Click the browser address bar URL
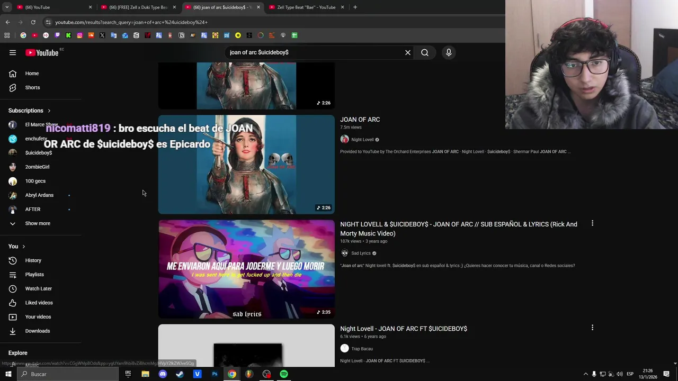Screen dimensions: 678x381 [131, 22]
